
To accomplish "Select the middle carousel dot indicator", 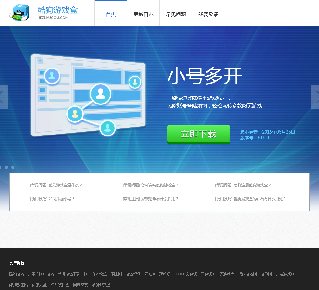I will [6, 167].
